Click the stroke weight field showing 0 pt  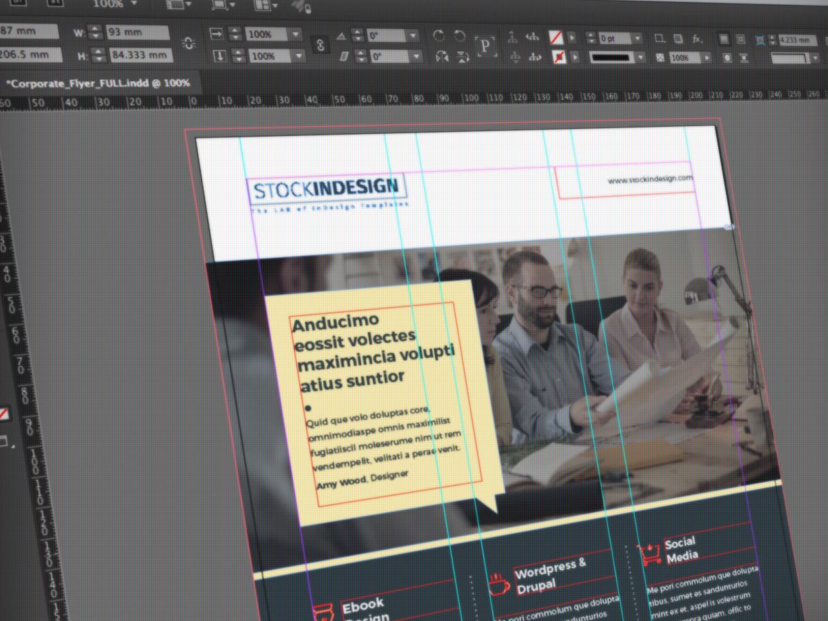(613, 38)
